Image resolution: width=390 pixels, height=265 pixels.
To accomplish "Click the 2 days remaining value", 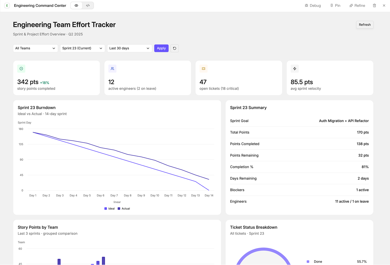I will 363,178.
